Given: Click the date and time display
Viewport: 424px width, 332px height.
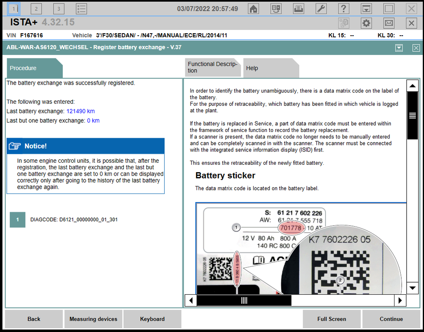Looking at the screenshot, I should point(207,9).
